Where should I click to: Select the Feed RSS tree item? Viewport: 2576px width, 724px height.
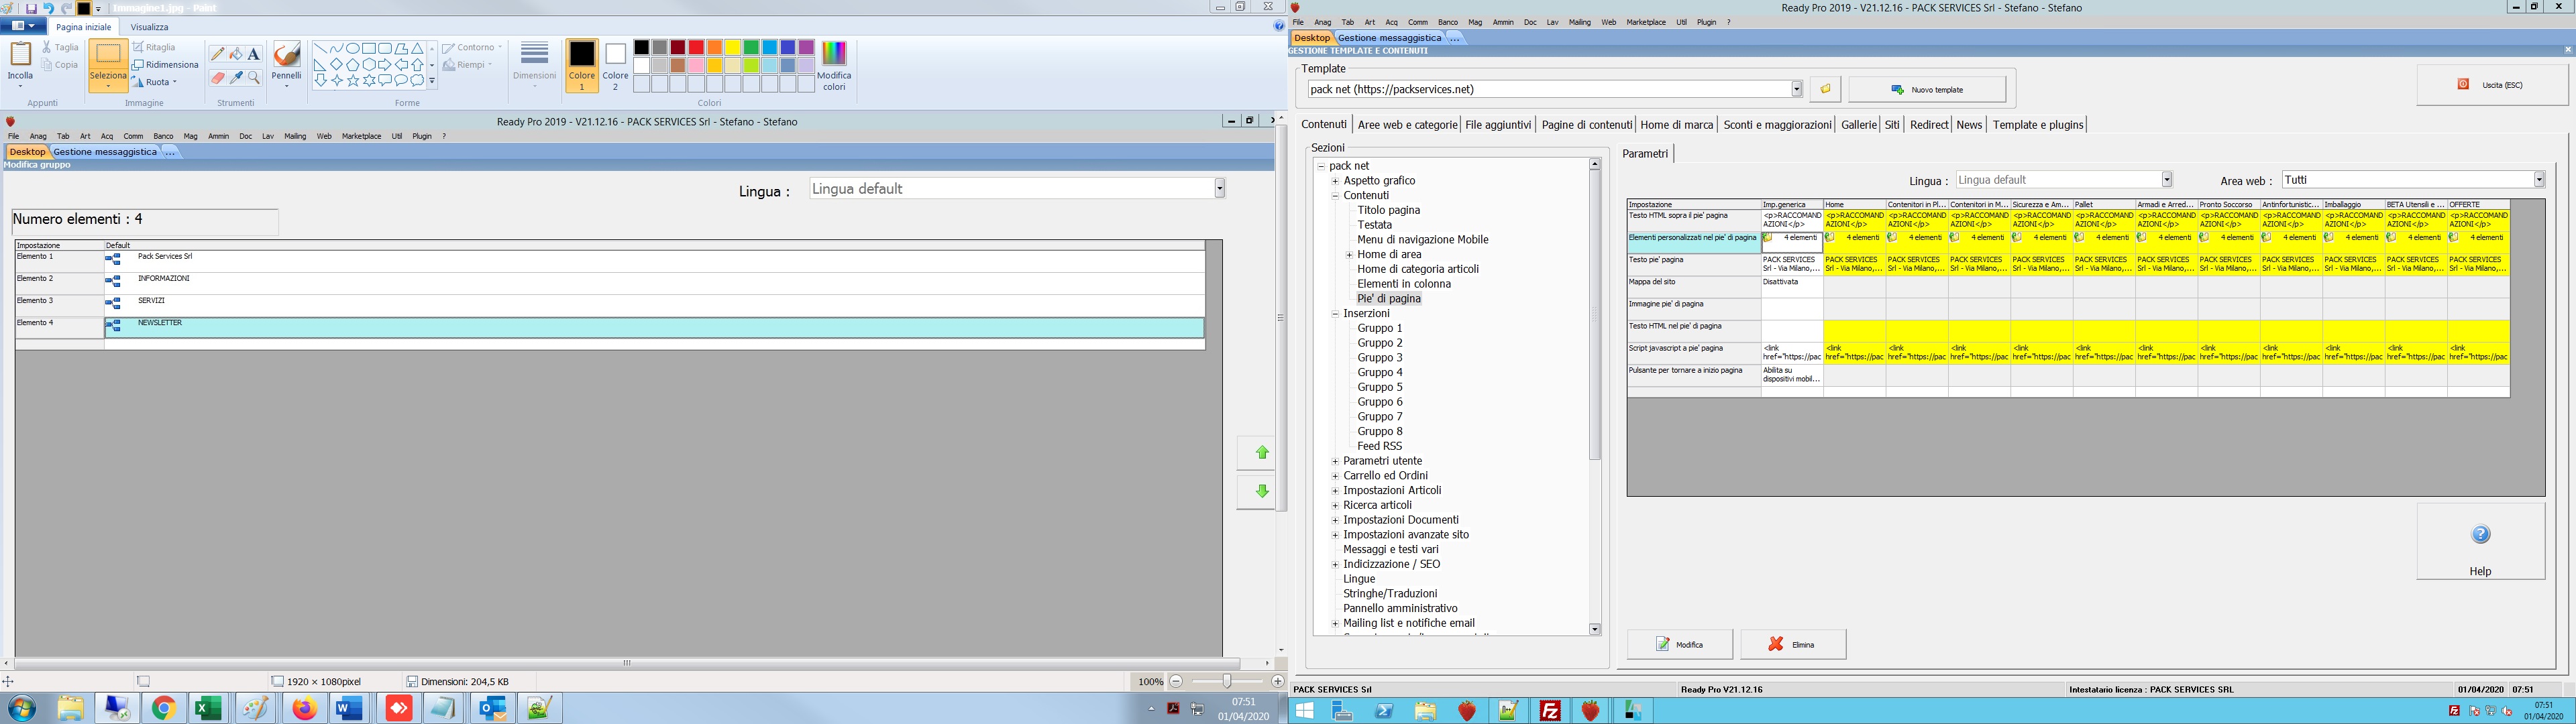coord(1379,446)
